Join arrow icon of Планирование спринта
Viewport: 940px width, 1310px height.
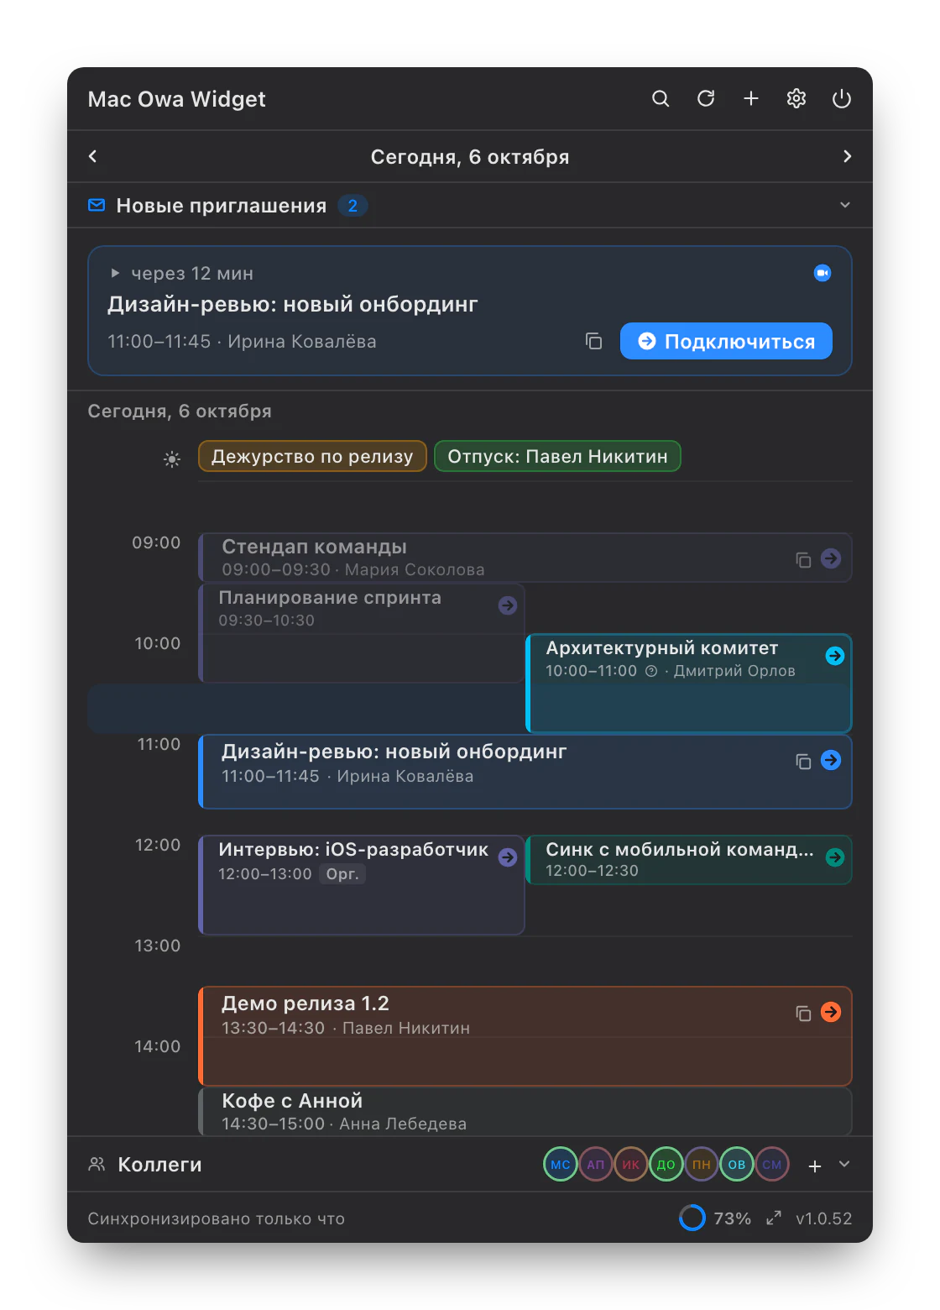click(508, 605)
